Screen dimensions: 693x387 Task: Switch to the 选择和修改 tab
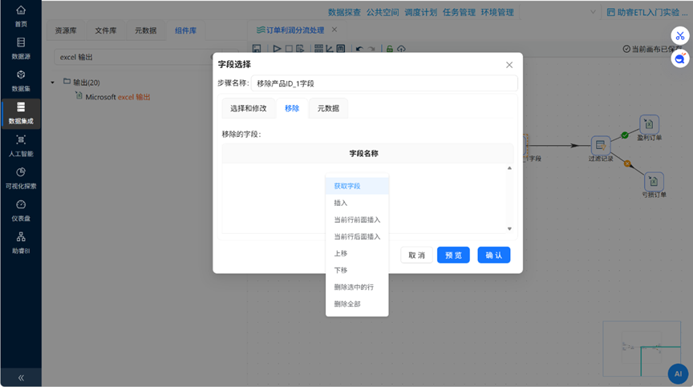(249, 108)
